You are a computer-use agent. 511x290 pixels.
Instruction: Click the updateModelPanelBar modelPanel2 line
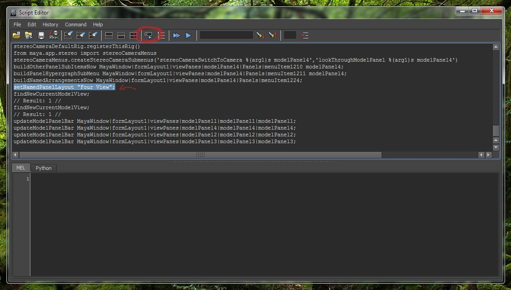click(x=154, y=135)
